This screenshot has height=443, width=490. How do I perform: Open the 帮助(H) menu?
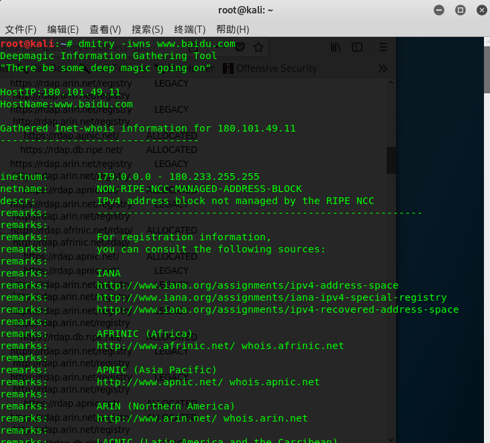(232, 30)
